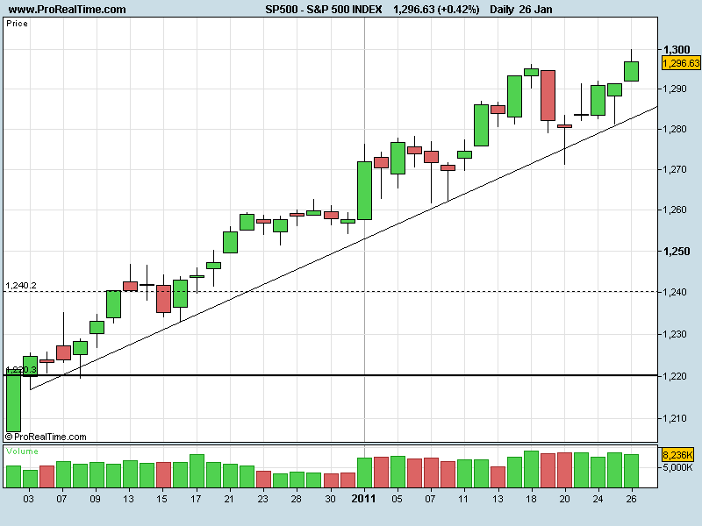
Task: Click the green volume bar above 17
Action: (197, 471)
